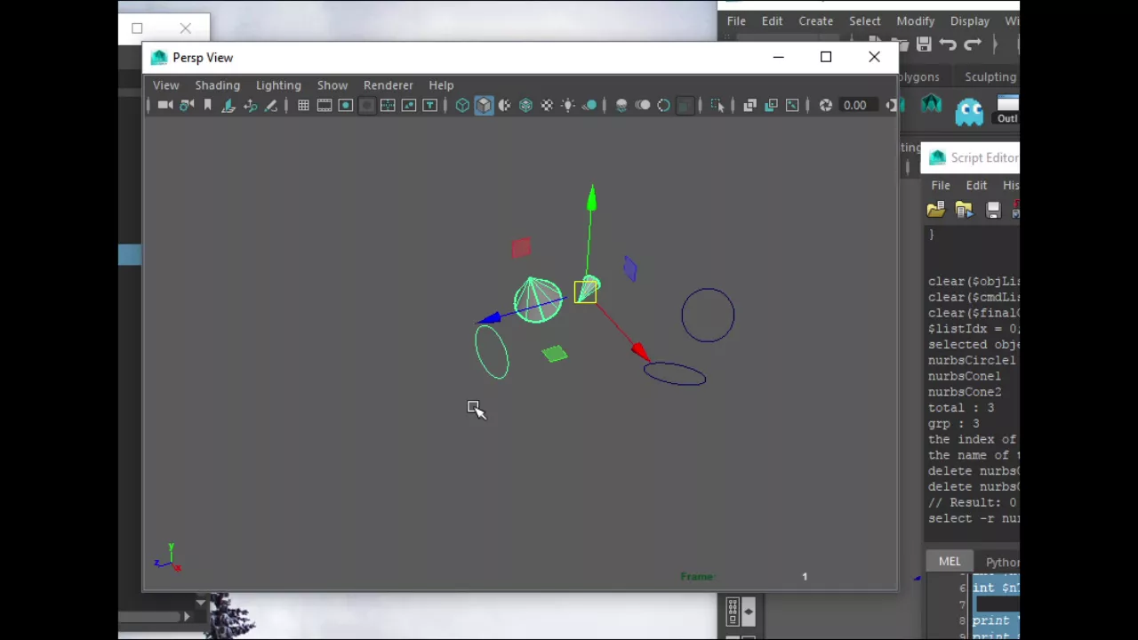Toggle Multisample Anti-aliasing icon
This screenshot has height=640, width=1138.
(x=664, y=106)
